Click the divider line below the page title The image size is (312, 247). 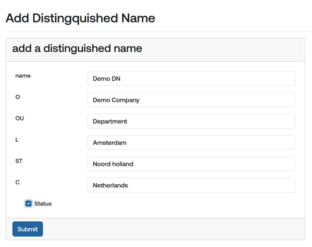point(156,31)
